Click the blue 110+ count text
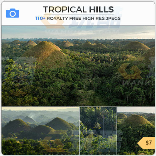 click(40, 18)
